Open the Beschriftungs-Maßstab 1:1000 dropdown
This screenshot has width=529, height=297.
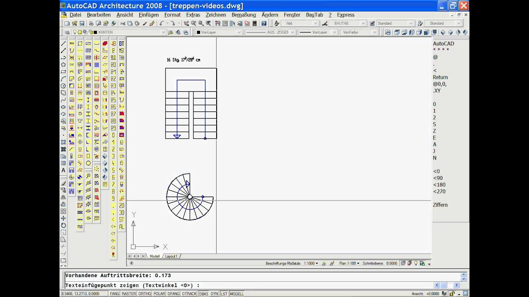pos(311,263)
